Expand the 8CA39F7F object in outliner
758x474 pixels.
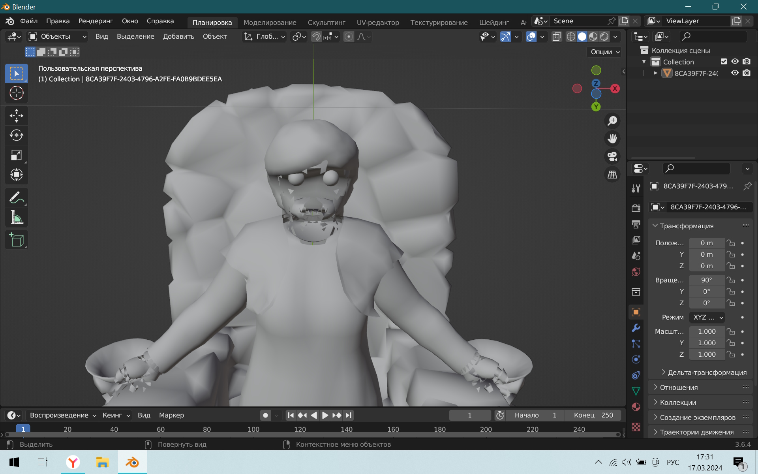click(655, 73)
